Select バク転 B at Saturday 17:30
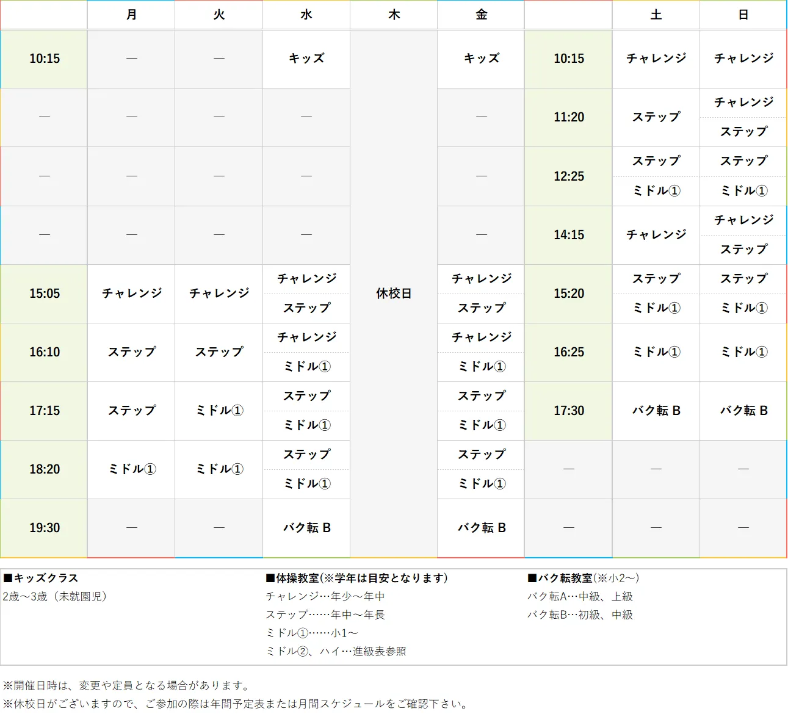Viewport: 788px width, 714px height. click(656, 411)
